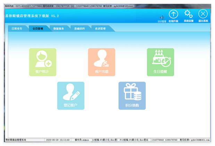
Task: Click the QQ numbers in status bar
Action: pyautogui.click(x=164, y=140)
